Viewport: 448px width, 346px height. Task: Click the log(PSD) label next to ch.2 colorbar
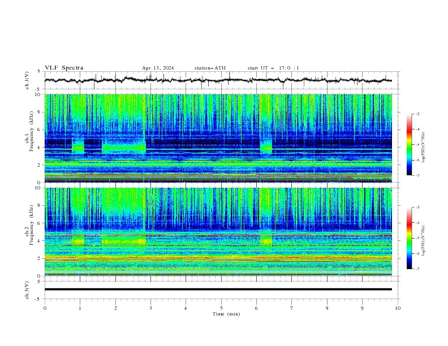[x=423, y=240]
